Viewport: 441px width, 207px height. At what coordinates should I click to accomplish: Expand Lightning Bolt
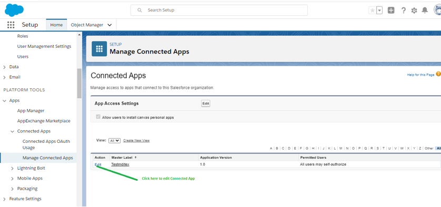pos(13,168)
